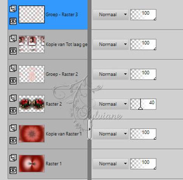Open blend mode dropdown for Raster 2

pos(111,104)
